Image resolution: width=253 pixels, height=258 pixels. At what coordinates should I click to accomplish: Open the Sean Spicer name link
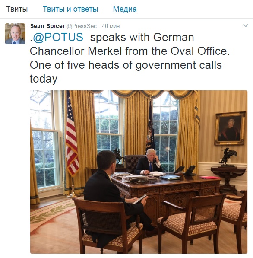(47, 26)
